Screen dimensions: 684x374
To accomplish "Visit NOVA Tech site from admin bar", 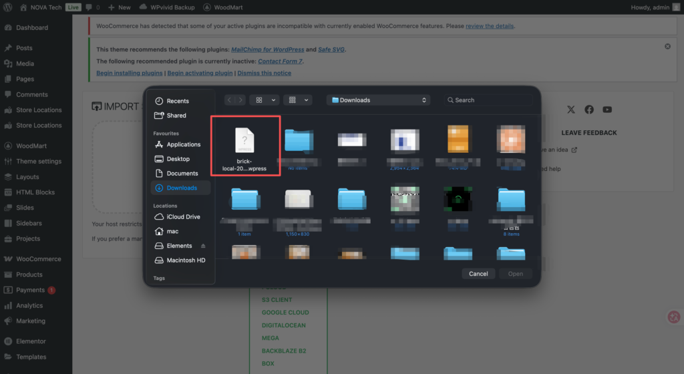I will click(41, 7).
